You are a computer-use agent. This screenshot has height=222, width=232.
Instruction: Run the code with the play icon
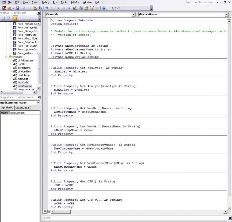(x=58, y=8)
